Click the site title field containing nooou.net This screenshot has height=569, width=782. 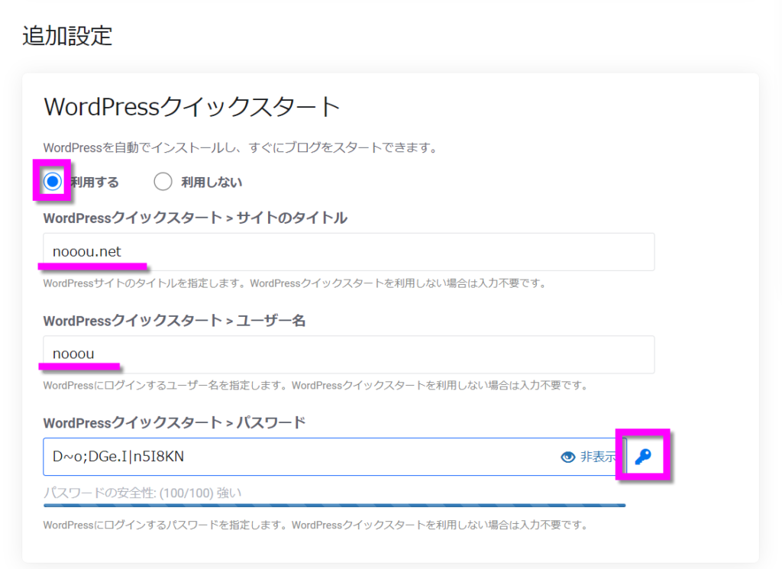click(x=348, y=252)
